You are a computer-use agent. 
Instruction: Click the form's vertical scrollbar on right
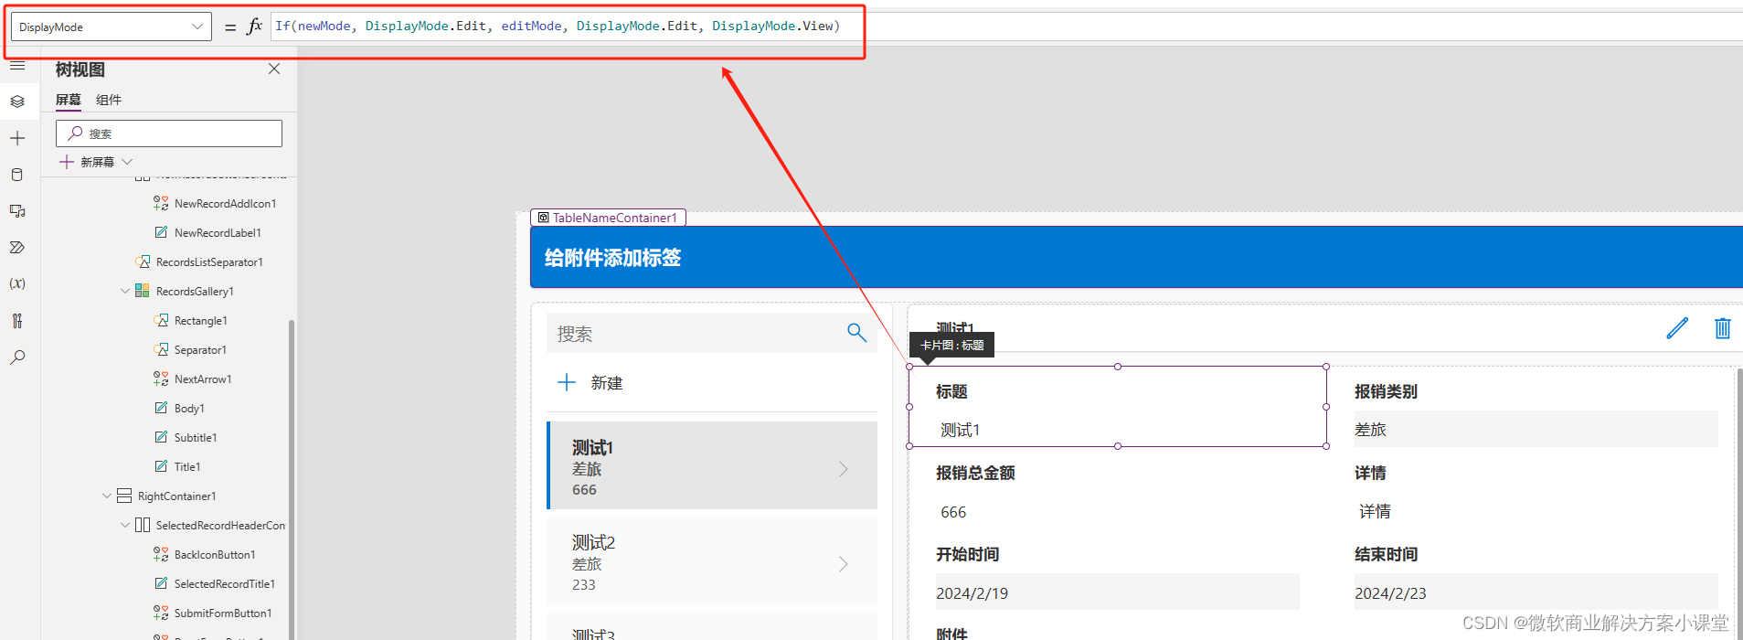pos(1738,504)
